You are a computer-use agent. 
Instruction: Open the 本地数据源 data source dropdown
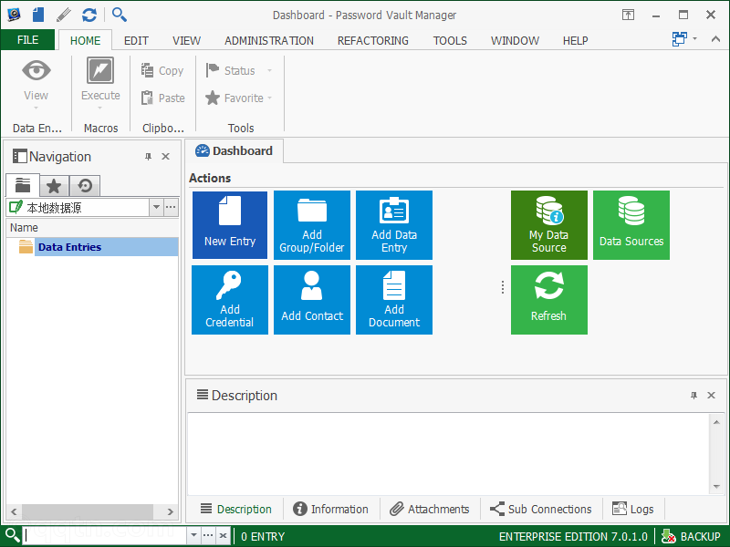(x=156, y=207)
